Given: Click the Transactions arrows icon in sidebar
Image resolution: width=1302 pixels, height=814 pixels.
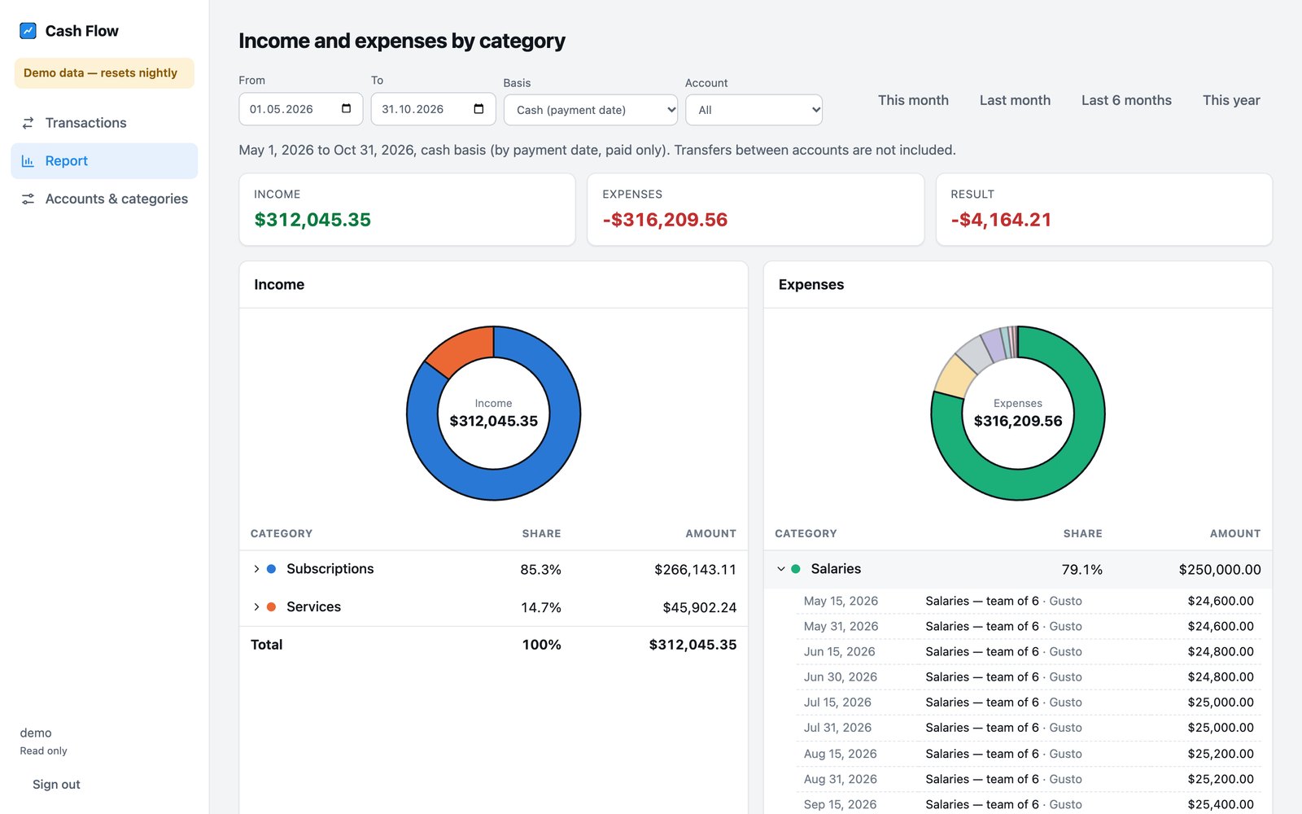Looking at the screenshot, I should 28,123.
